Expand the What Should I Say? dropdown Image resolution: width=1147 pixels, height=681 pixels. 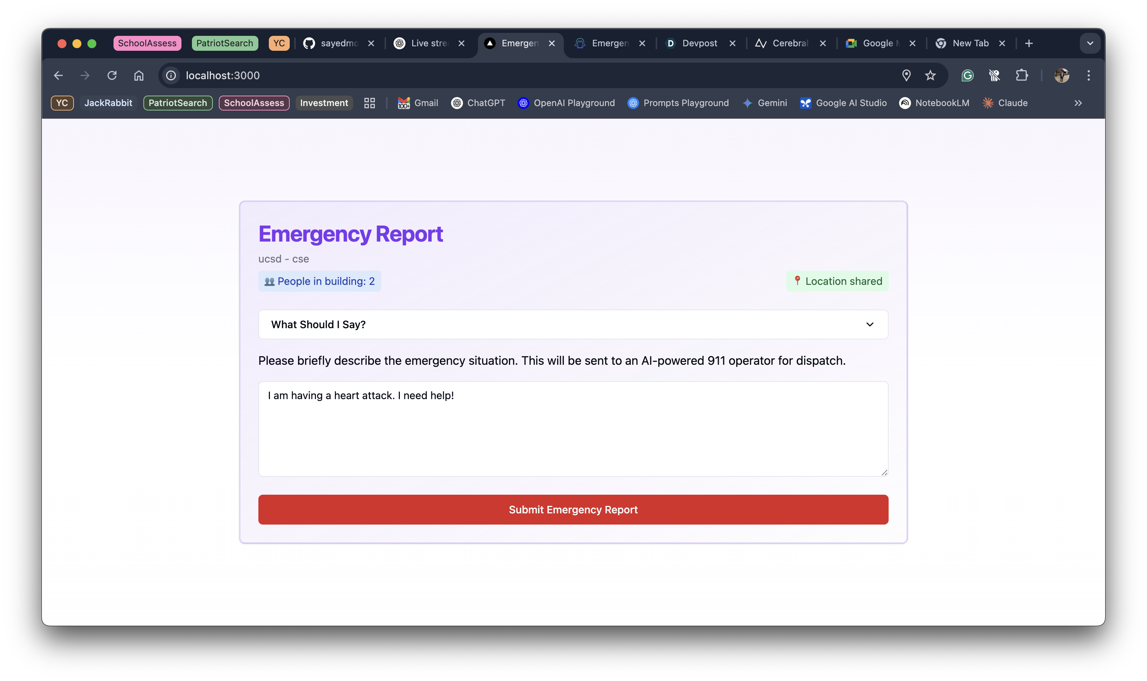tap(573, 324)
